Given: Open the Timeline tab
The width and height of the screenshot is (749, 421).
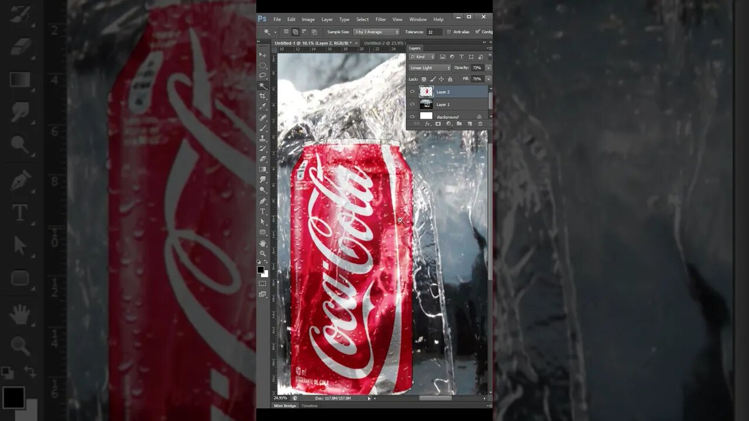Looking at the screenshot, I should (x=310, y=406).
